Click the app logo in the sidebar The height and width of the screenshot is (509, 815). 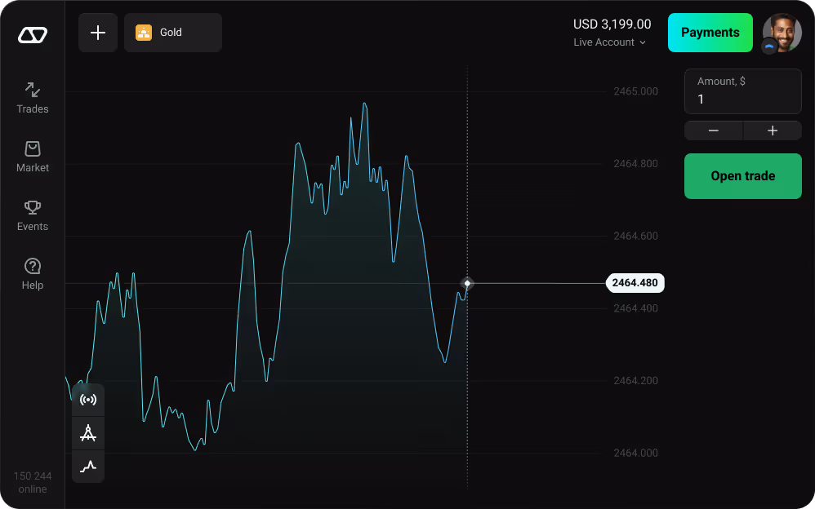tap(33, 34)
